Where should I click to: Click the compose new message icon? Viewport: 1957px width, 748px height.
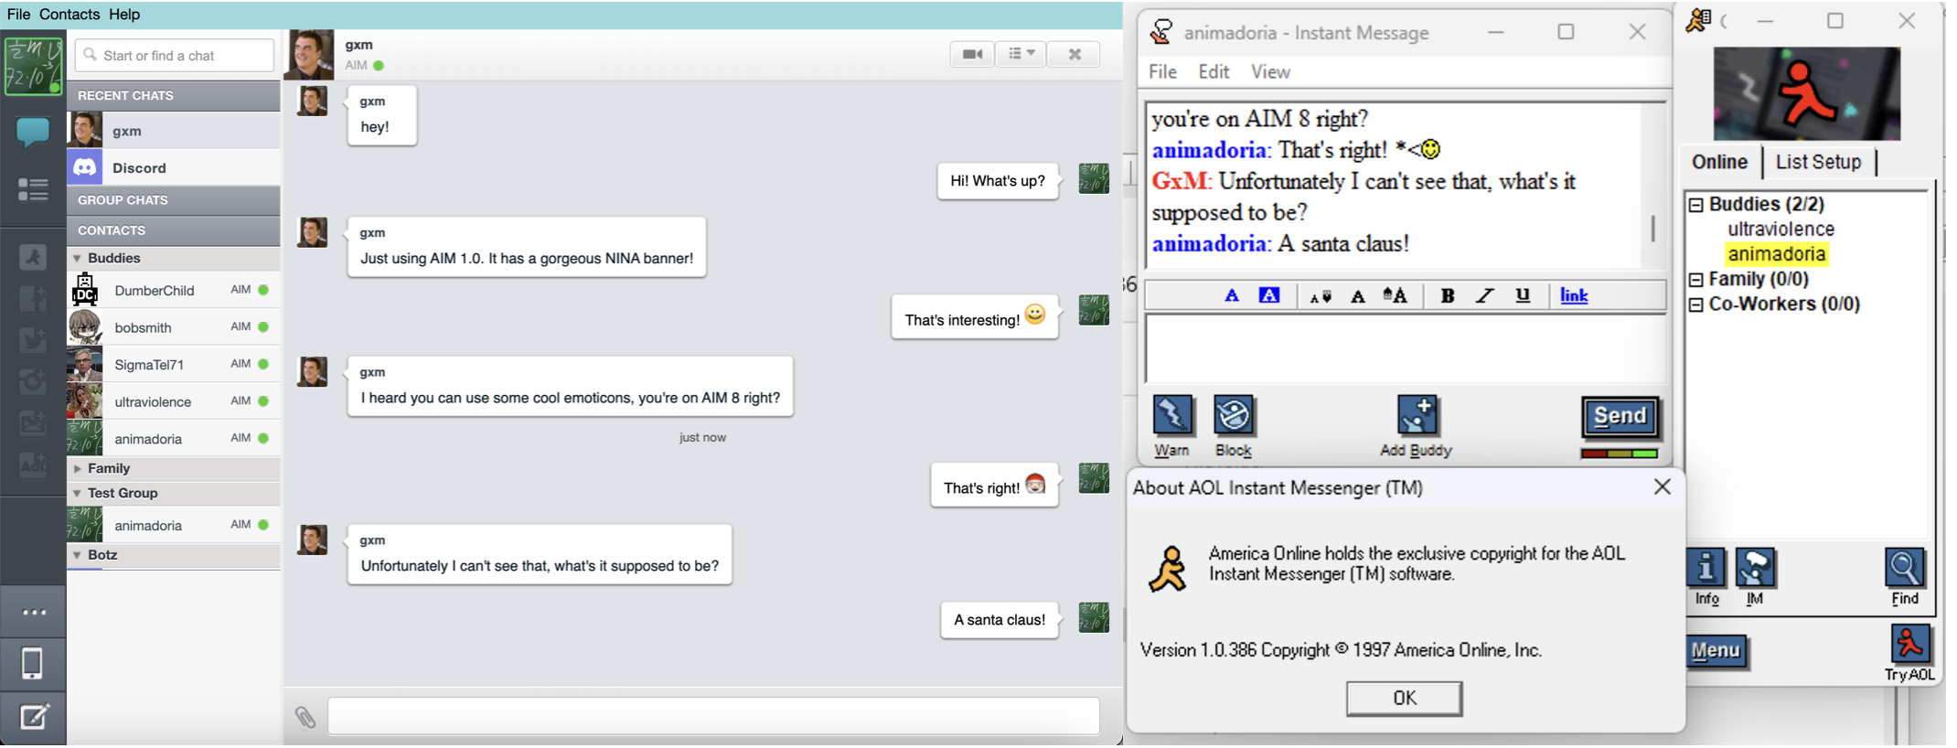[34, 717]
